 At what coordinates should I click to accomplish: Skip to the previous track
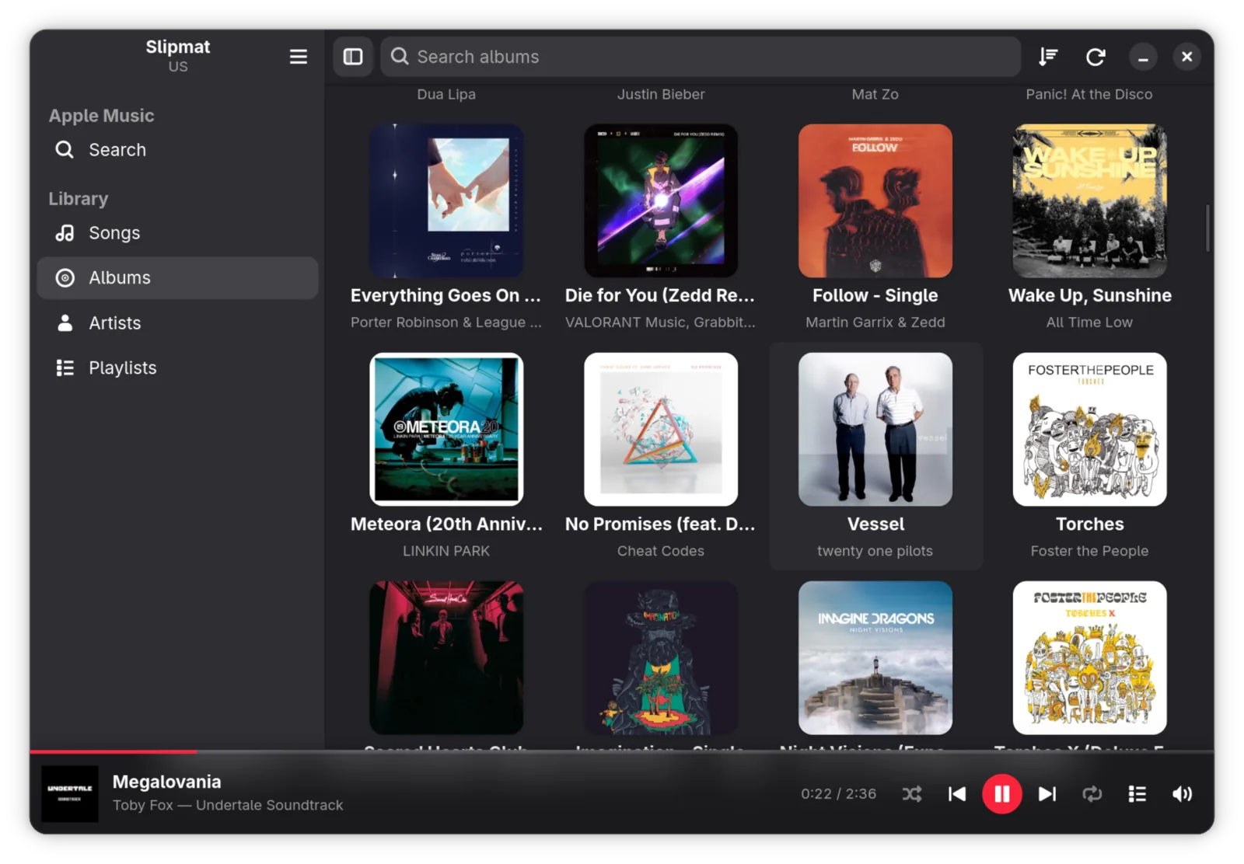pyautogui.click(x=957, y=794)
